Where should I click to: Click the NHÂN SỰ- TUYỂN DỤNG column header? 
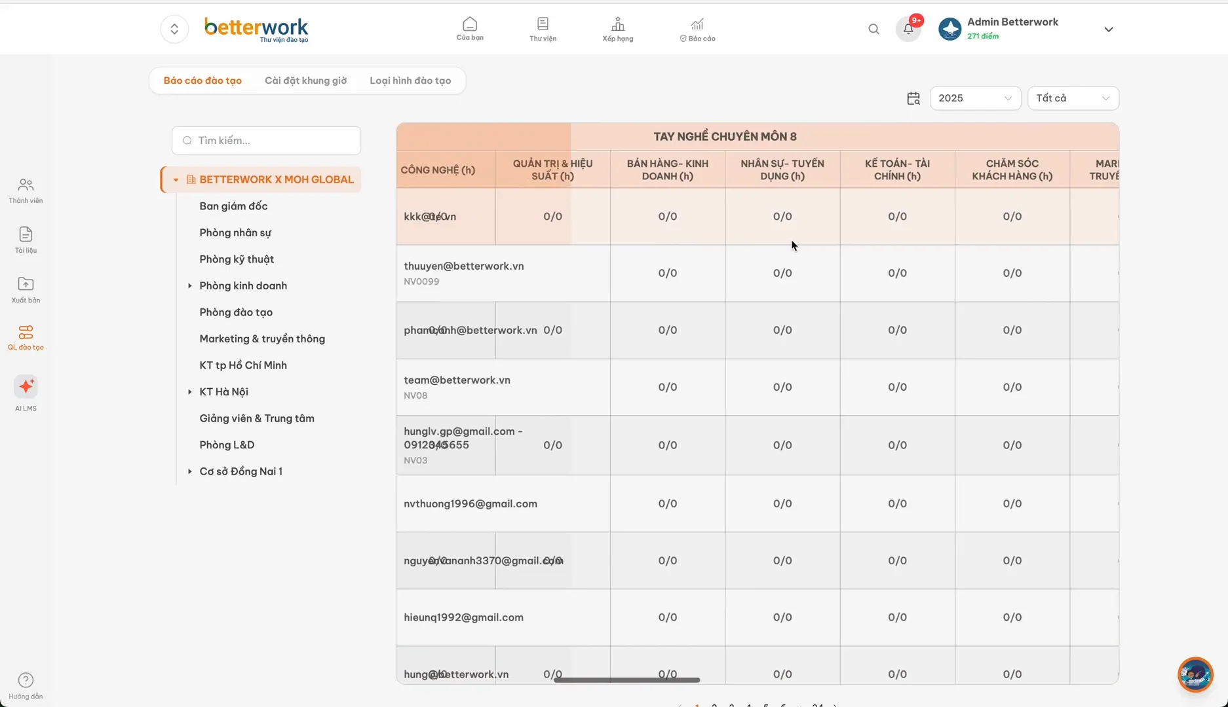(x=782, y=170)
